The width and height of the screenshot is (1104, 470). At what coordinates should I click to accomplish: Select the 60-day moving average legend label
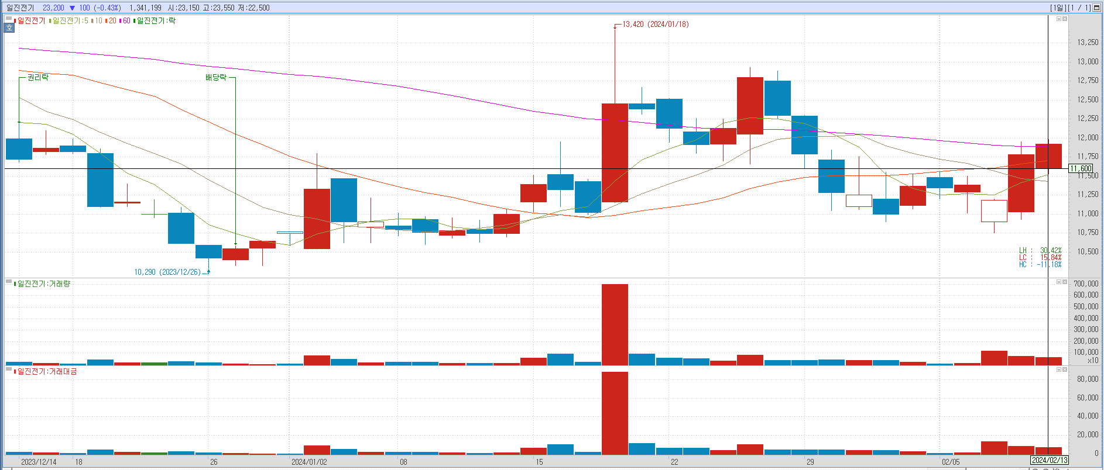coord(126,21)
